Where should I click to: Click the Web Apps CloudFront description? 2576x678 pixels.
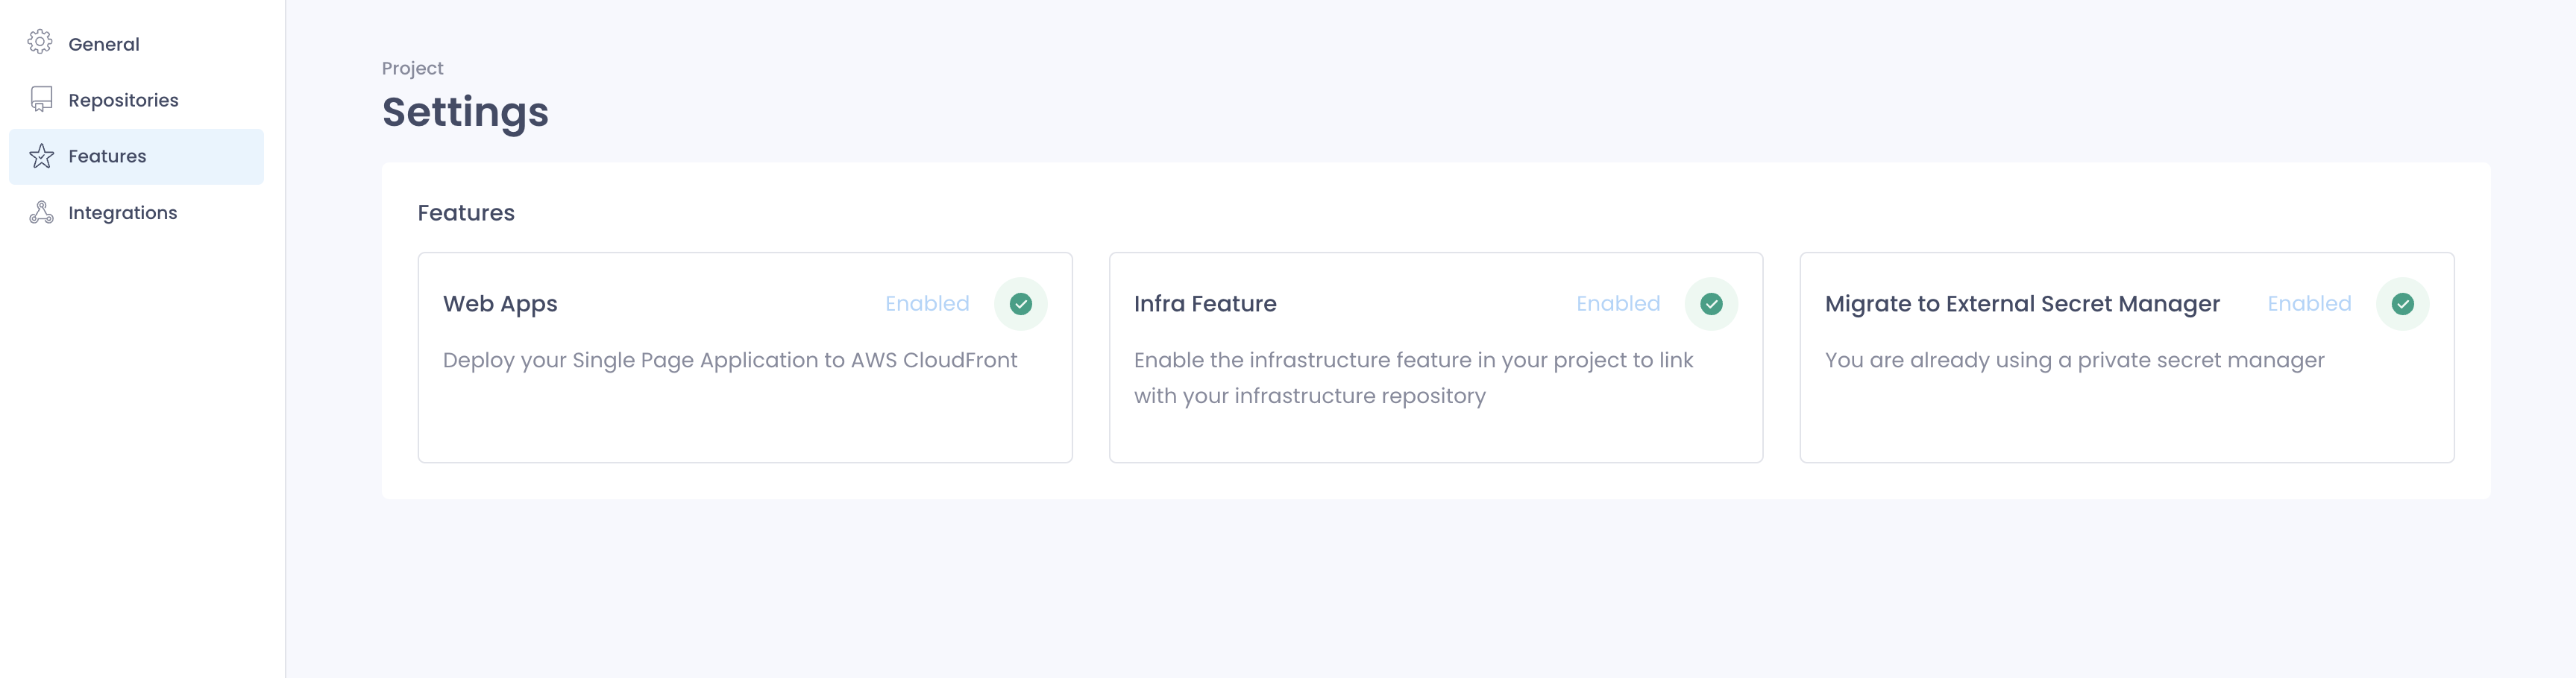point(730,361)
